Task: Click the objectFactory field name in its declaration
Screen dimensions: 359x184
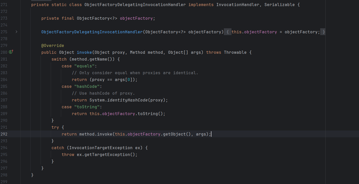Action: point(136,18)
